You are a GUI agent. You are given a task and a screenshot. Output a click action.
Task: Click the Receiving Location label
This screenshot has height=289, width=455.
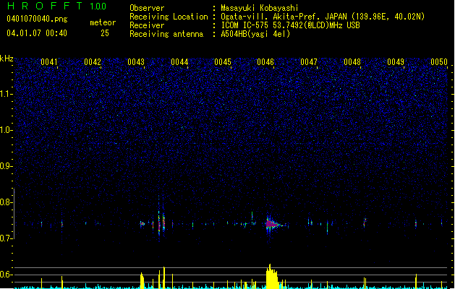click(169, 17)
